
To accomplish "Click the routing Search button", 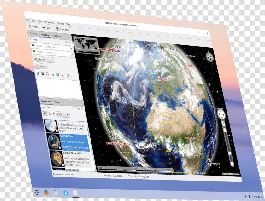I will (x=40, y=66).
